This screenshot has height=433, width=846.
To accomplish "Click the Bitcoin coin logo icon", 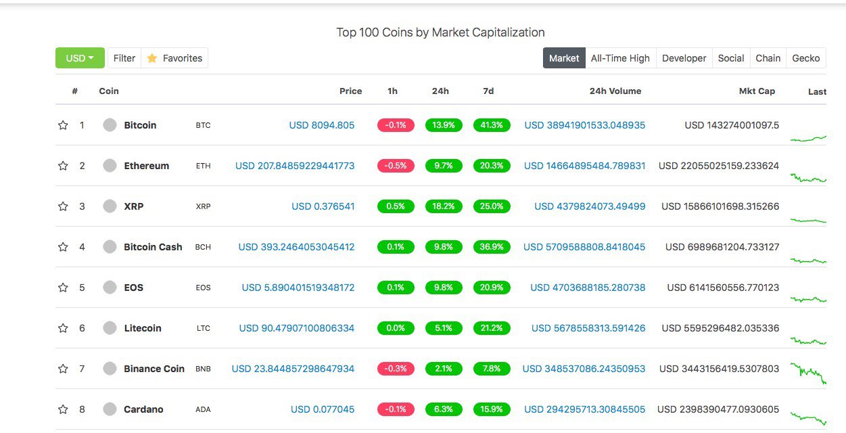I will click(110, 125).
